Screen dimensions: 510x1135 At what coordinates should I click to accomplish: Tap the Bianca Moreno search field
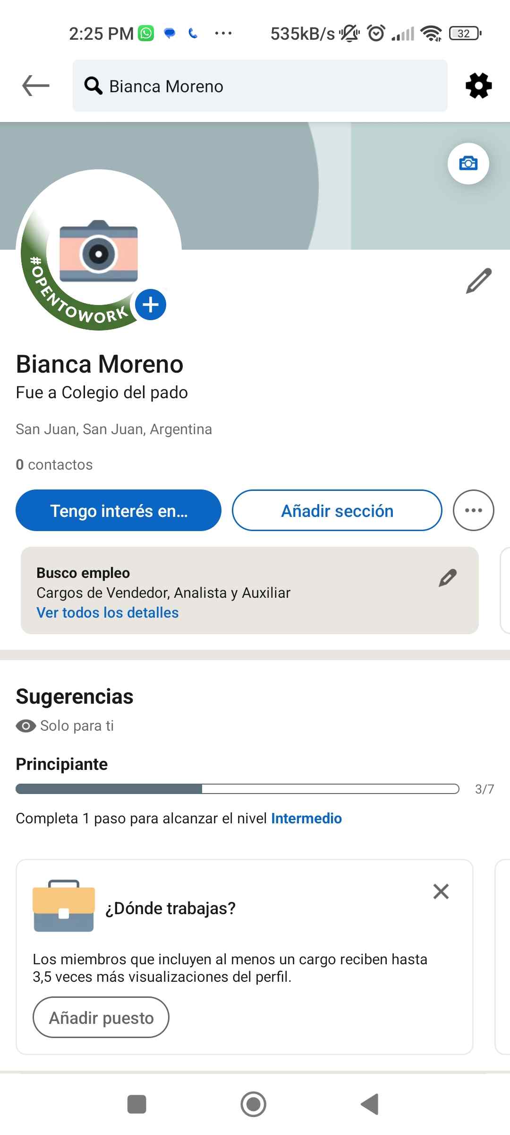260,86
